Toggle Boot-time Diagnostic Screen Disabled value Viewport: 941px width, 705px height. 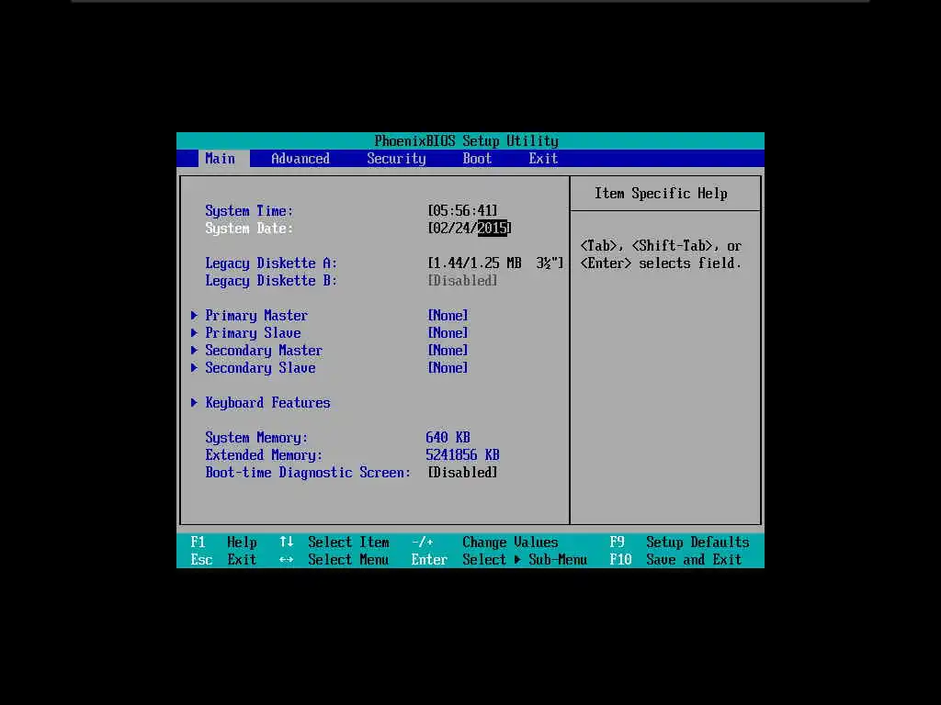point(462,473)
